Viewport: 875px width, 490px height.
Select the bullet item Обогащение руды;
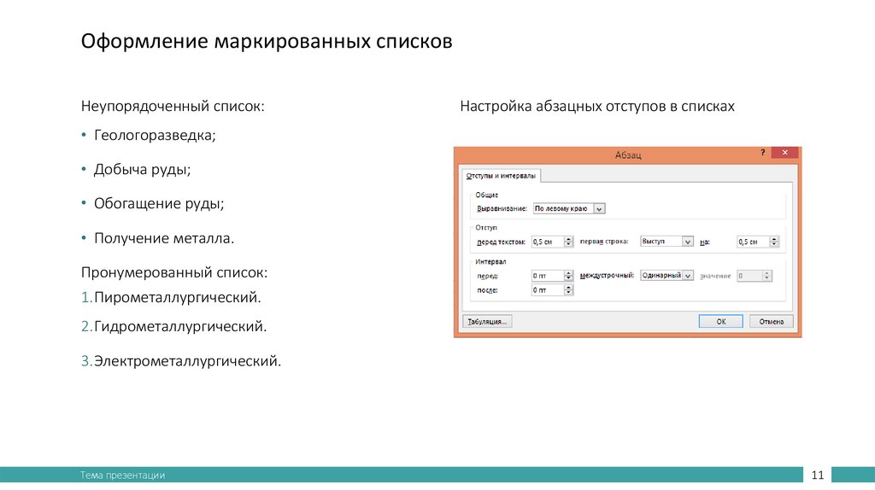click(159, 203)
